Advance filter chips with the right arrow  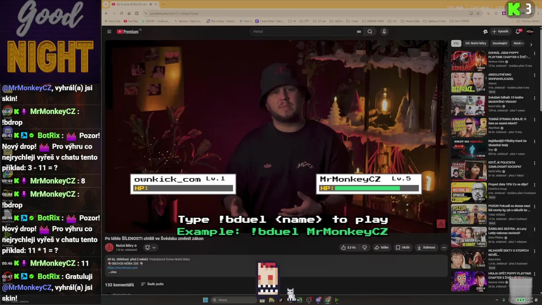click(x=531, y=44)
